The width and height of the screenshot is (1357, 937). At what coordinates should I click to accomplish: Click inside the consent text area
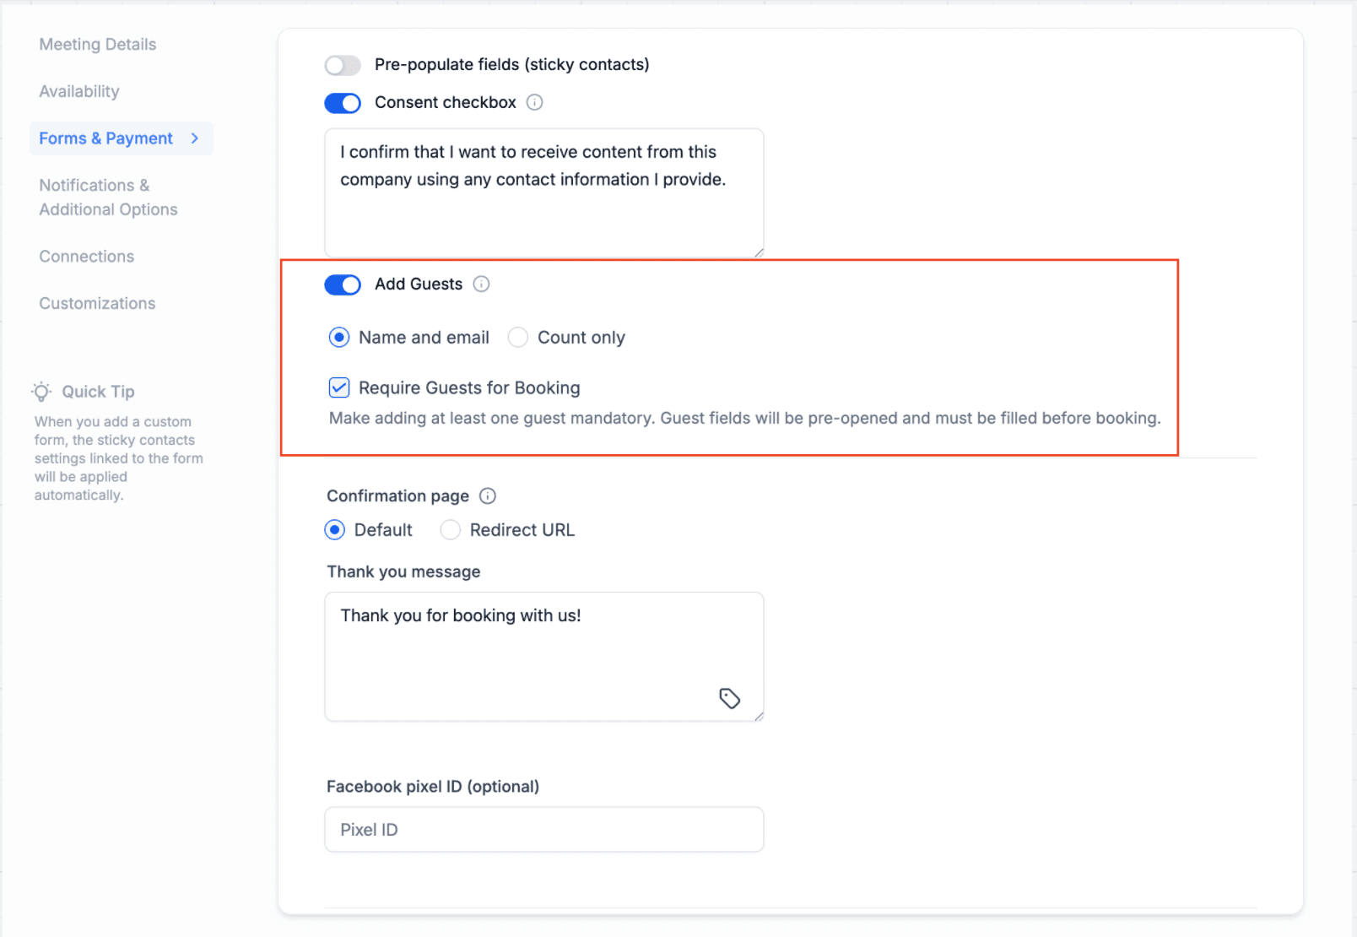click(544, 192)
